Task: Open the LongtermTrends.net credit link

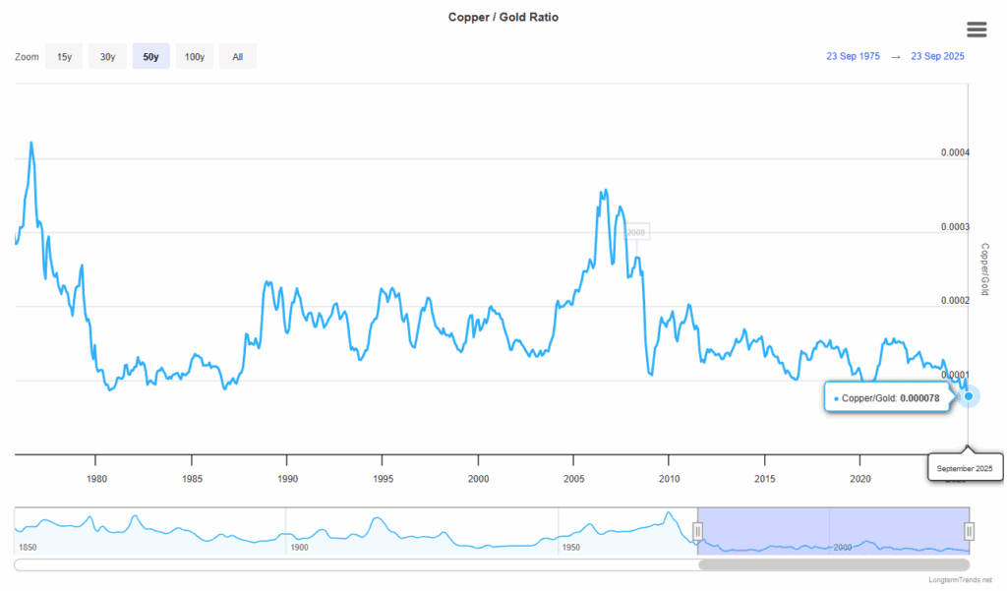Action: 960,580
